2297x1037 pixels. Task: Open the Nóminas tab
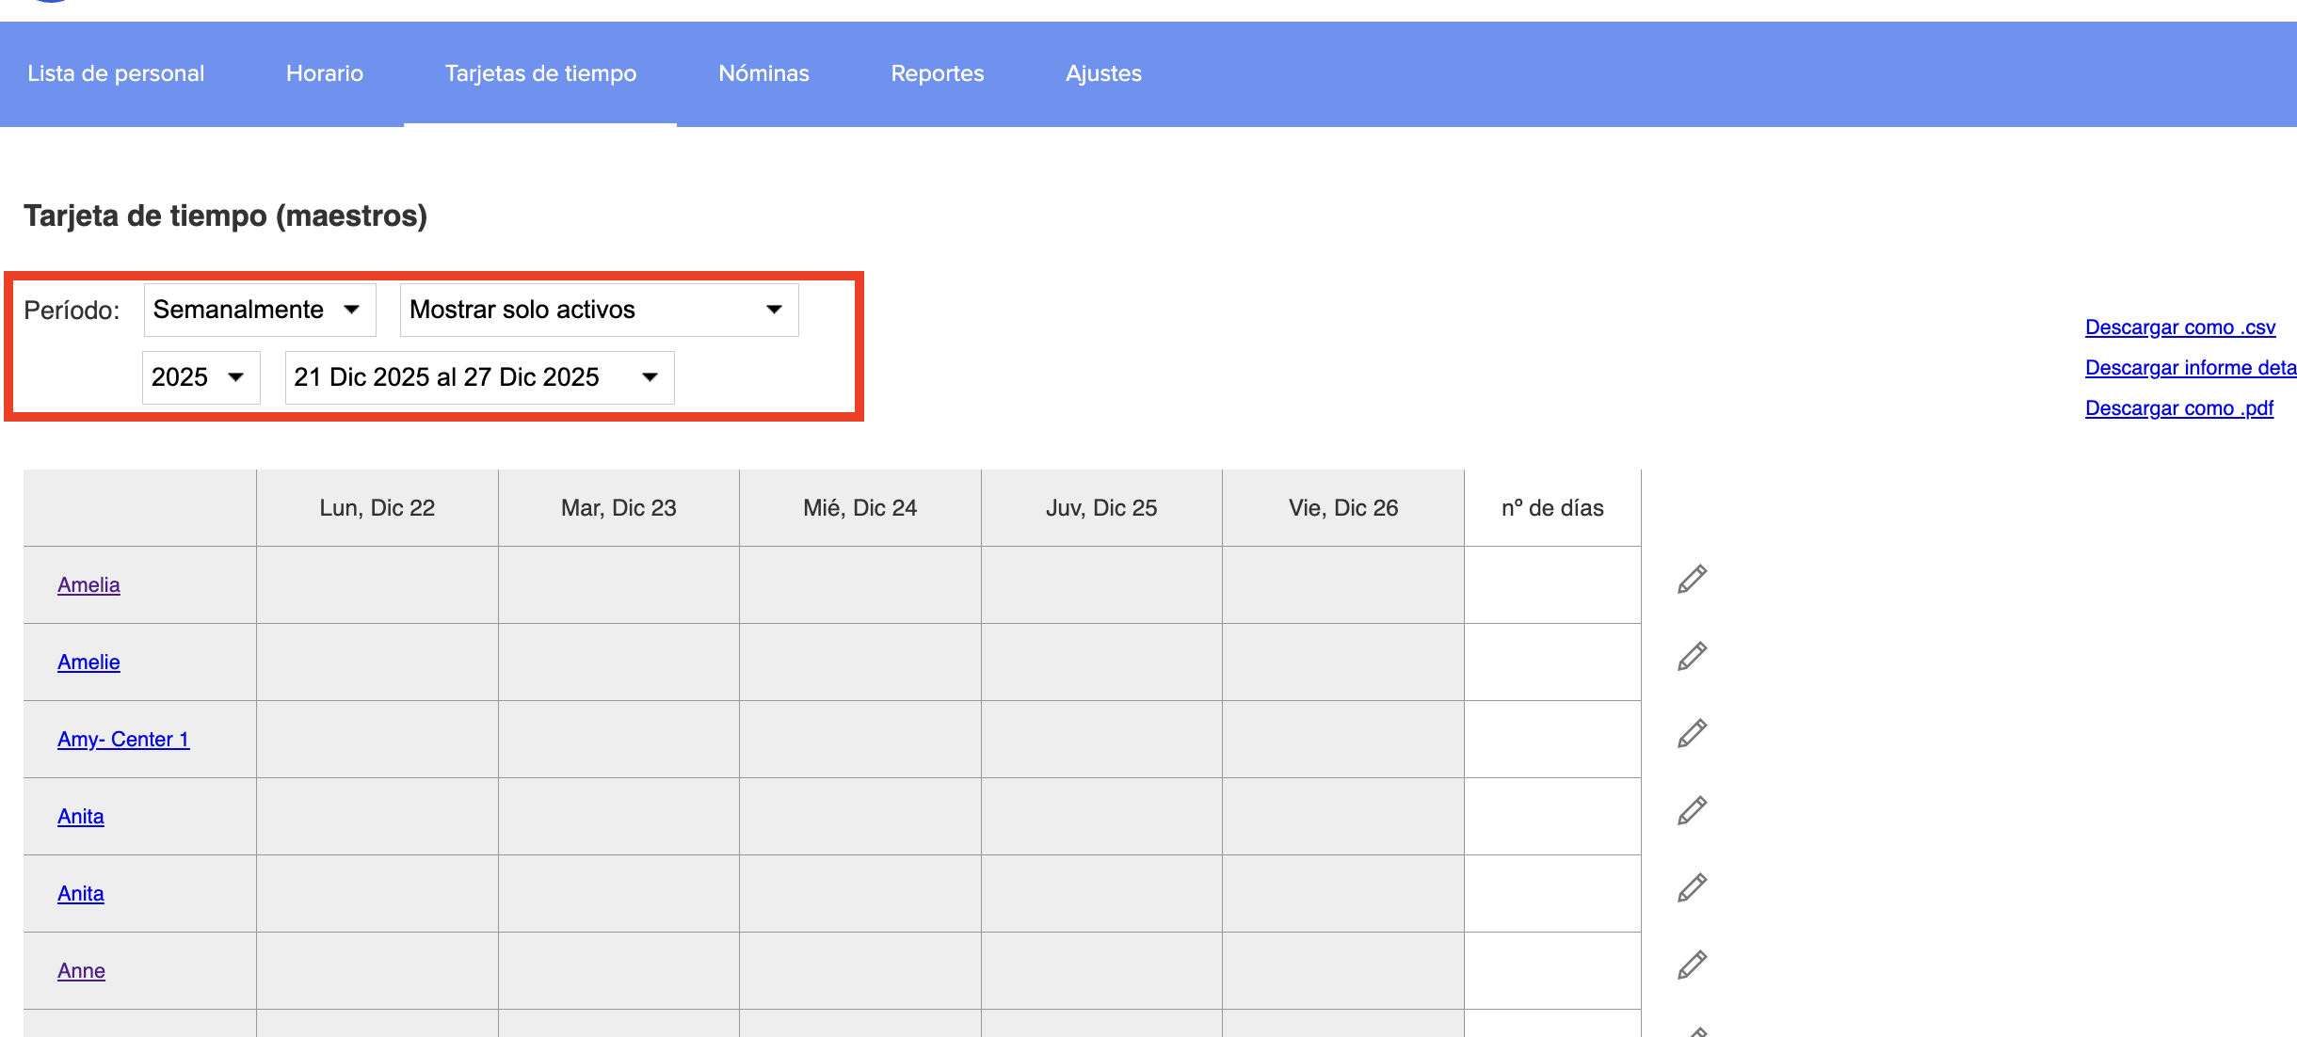[763, 73]
